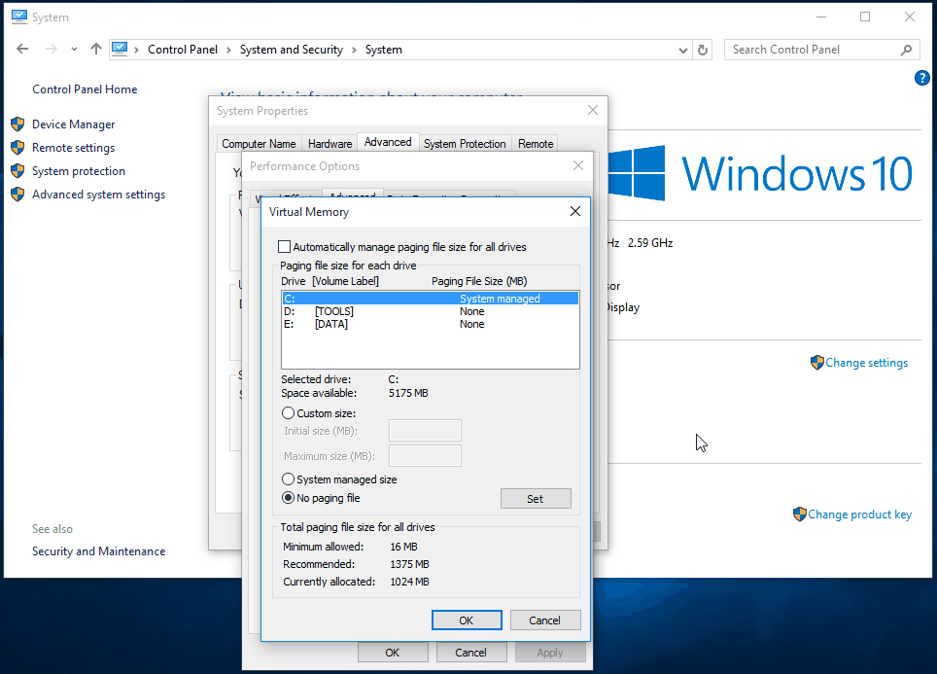Open the Device Manager link
The height and width of the screenshot is (674, 937).
[x=74, y=124]
